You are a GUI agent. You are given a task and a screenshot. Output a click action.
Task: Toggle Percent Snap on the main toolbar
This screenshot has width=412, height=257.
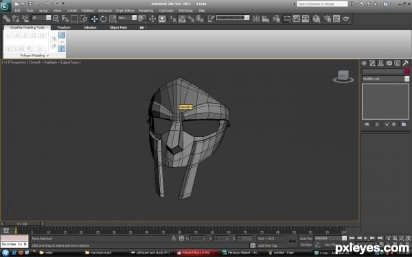(x=191, y=19)
